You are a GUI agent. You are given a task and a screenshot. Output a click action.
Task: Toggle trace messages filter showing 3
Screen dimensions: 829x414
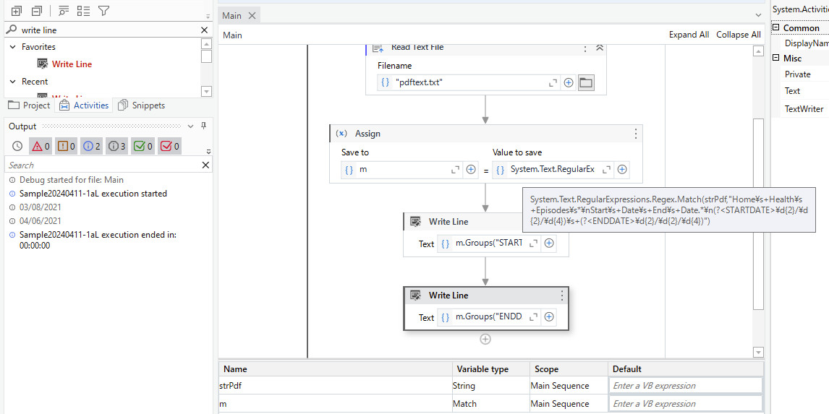click(117, 146)
